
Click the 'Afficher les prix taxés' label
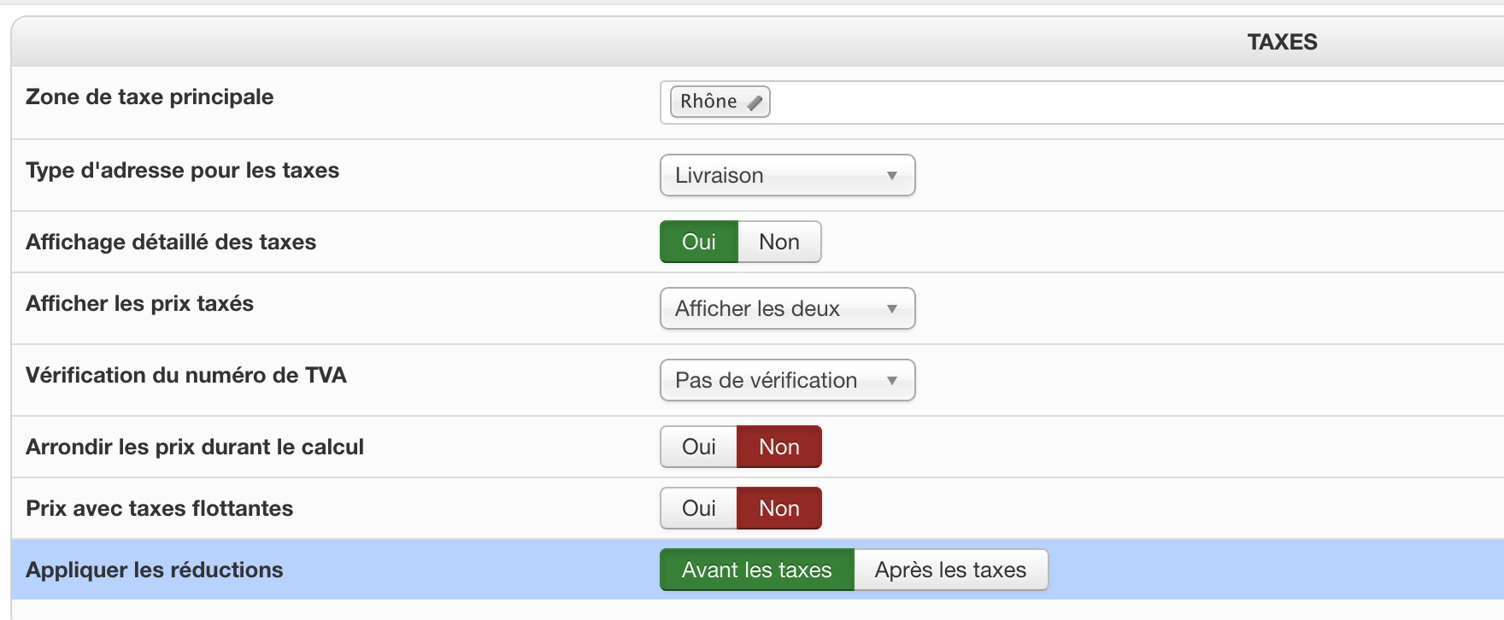pyautogui.click(x=139, y=303)
